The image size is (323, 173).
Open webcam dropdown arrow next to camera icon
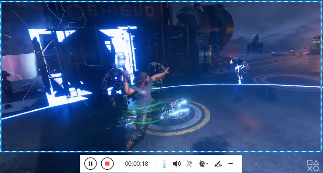point(207,164)
